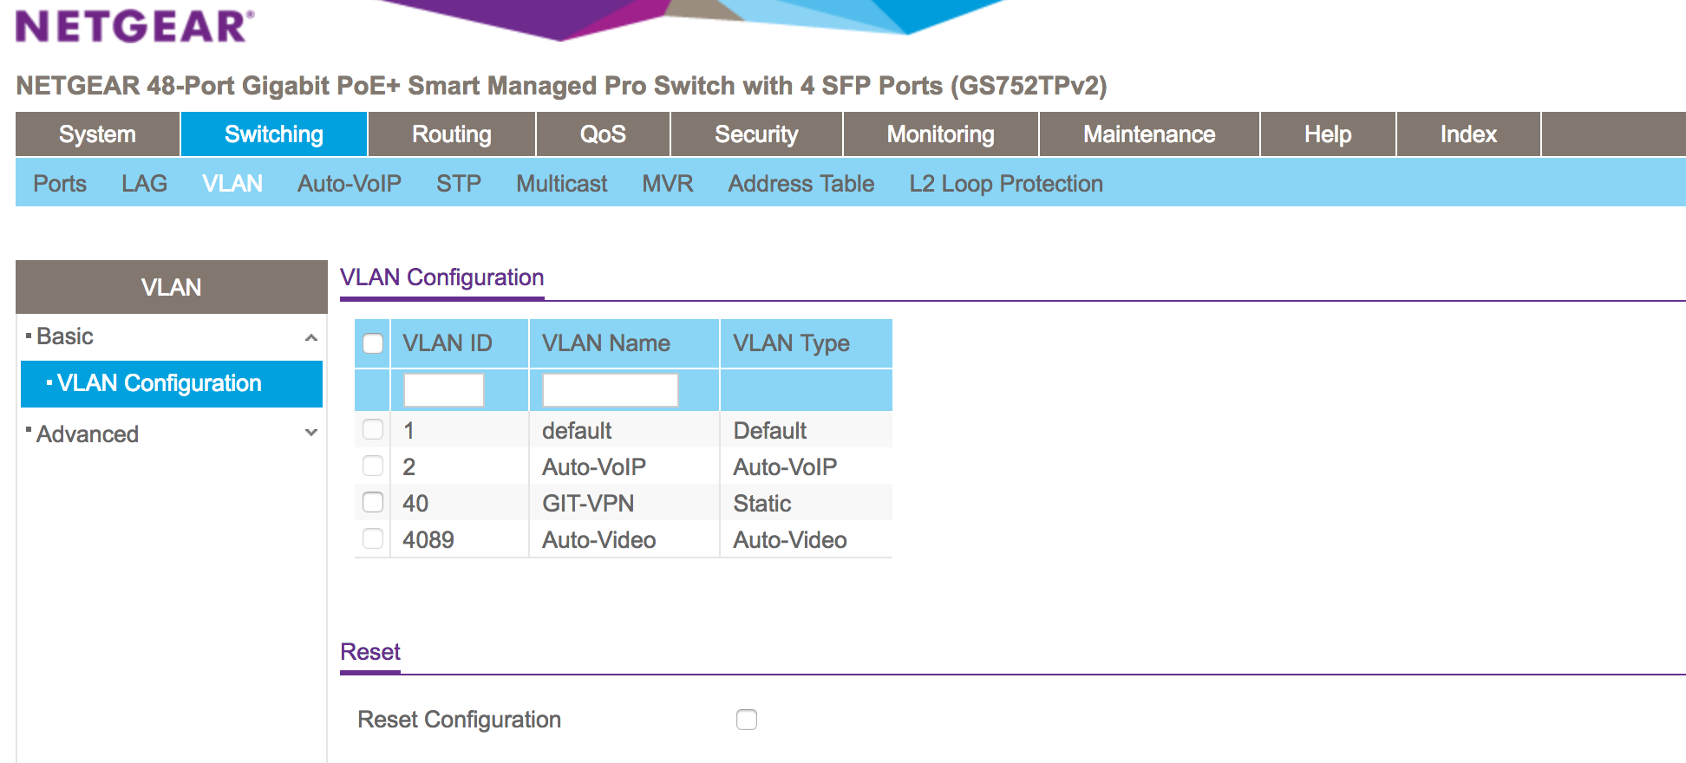Viewport: 1686px width, 763px height.
Task: Click the VLAN Type column header
Action: coord(807,343)
